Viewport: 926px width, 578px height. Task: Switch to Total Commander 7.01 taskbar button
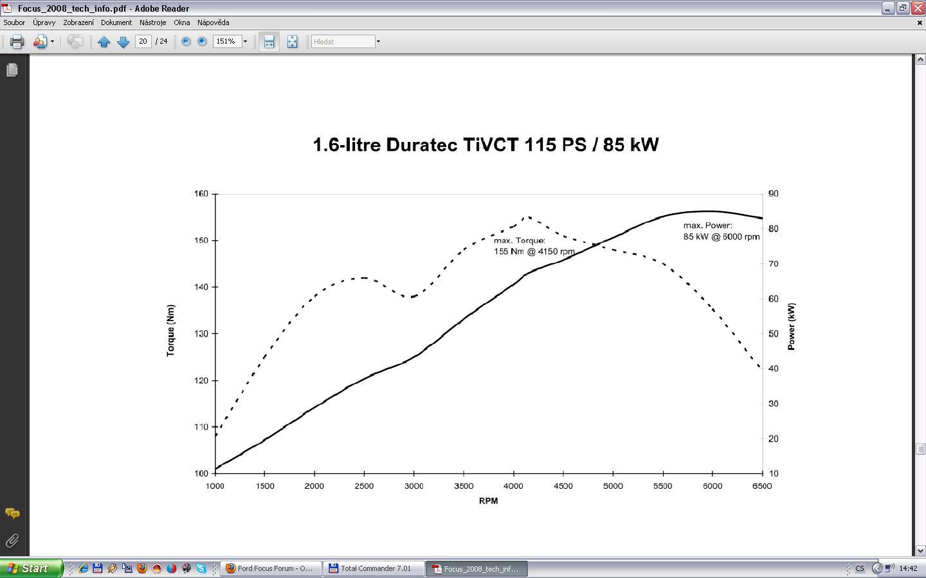[x=374, y=568]
